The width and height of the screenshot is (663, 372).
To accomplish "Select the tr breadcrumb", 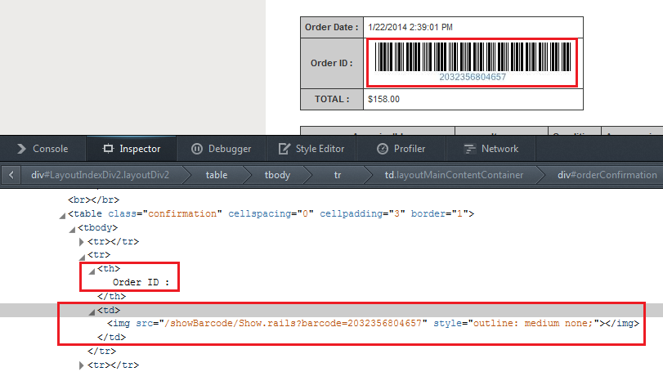I will (x=338, y=175).
